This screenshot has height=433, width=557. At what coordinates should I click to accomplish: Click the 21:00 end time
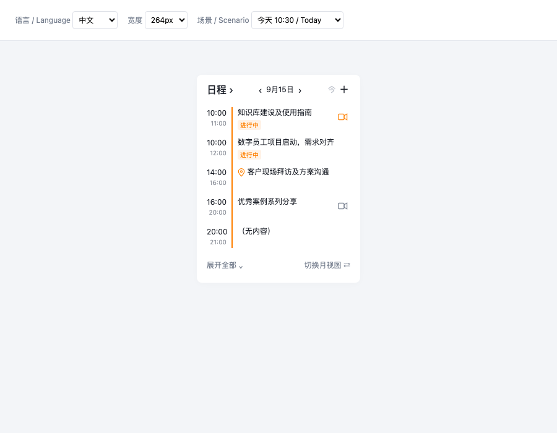pos(218,242)
